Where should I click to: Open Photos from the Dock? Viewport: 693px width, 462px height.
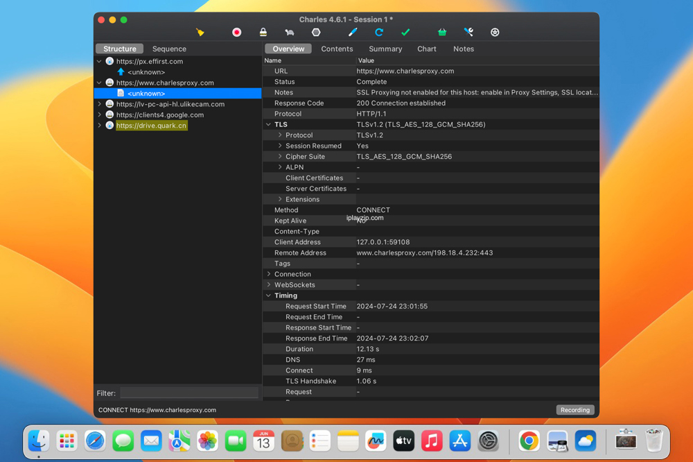coord(208,440)
